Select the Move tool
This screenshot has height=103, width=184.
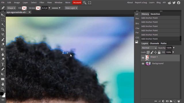[3, 15]
